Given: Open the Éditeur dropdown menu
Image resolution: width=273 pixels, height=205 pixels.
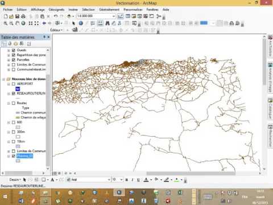Looking at the screenshot, I should 56,30.
